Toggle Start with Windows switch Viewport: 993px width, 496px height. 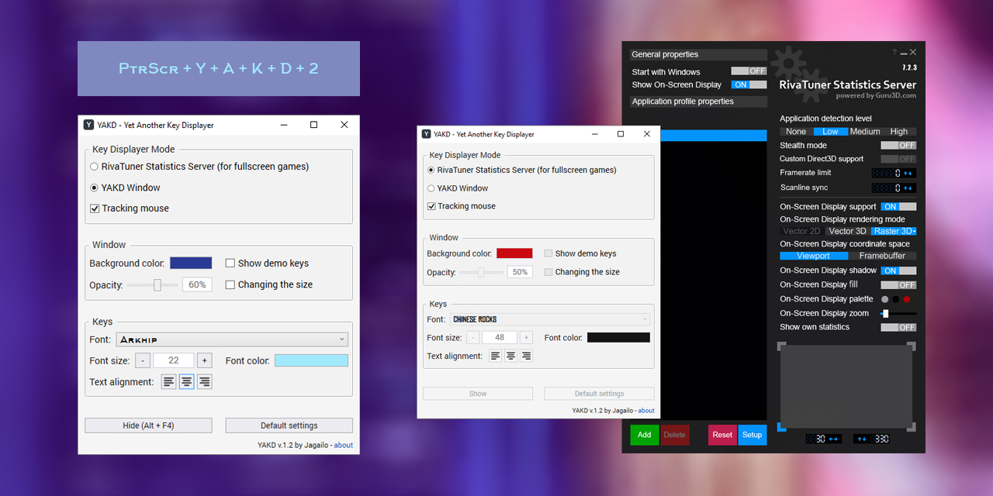pos(749,71)
